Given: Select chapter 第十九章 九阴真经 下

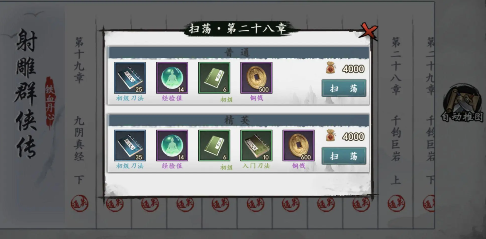Looking at the screenshot, I should [79, 111].
